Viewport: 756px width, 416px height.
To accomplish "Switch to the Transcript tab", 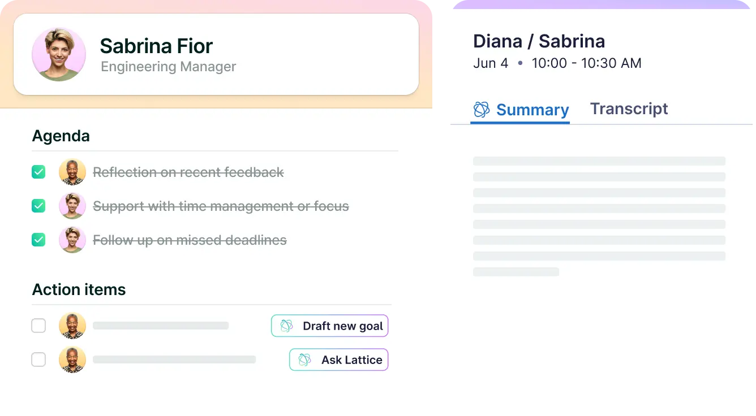I will 629,109.
